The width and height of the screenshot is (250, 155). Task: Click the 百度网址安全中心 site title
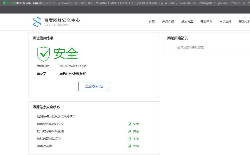pyautogui.click(x=62, y=20)
